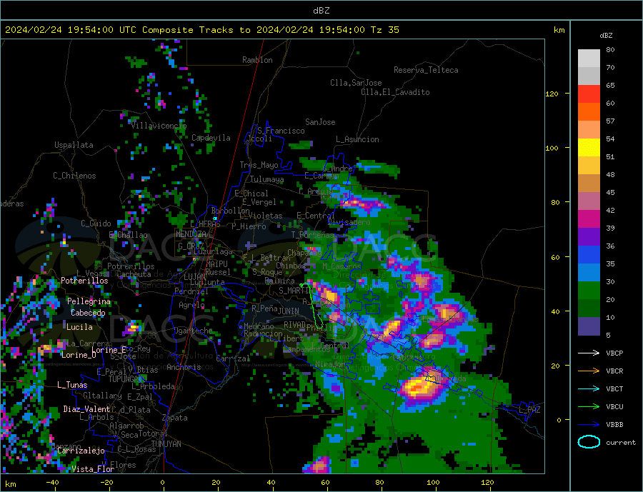Click the 'Villavicencio' map label
Image resolution: width=643 pixels, height=492 pixels.
point(159,126)
